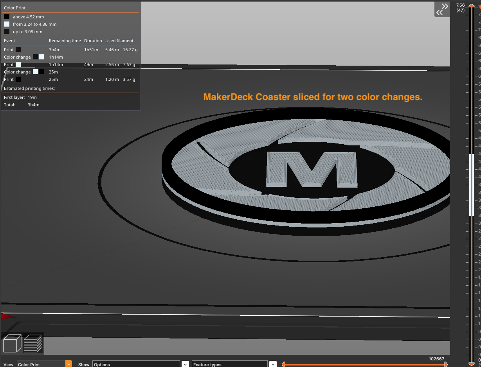Switch to the sliced layers preview view
Image resolution: width=481 pixels, height=367 pixels.
pyautogui.click(x=33, y=344)
